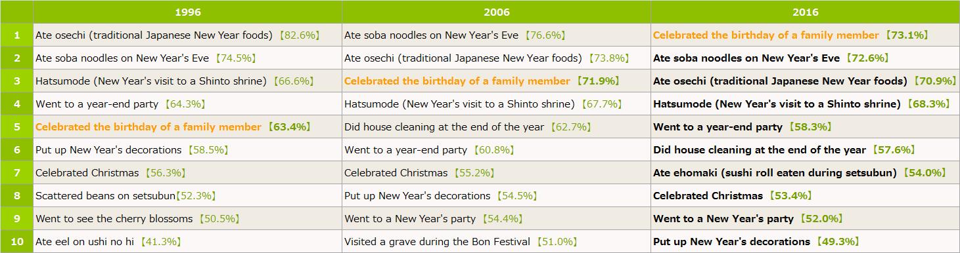Click 2016 'Put up New Year's decorations' entry
Image resolution: width=960 pixels, height=253 pixels.
tap(756, 241)
